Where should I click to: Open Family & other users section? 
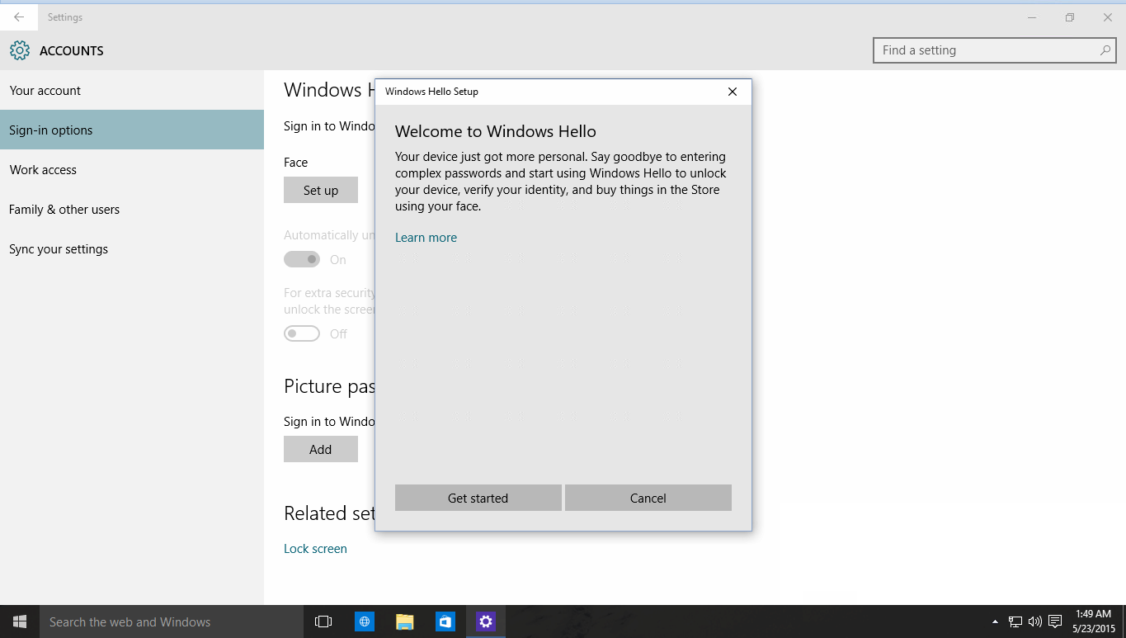click(x=132, y=210)
